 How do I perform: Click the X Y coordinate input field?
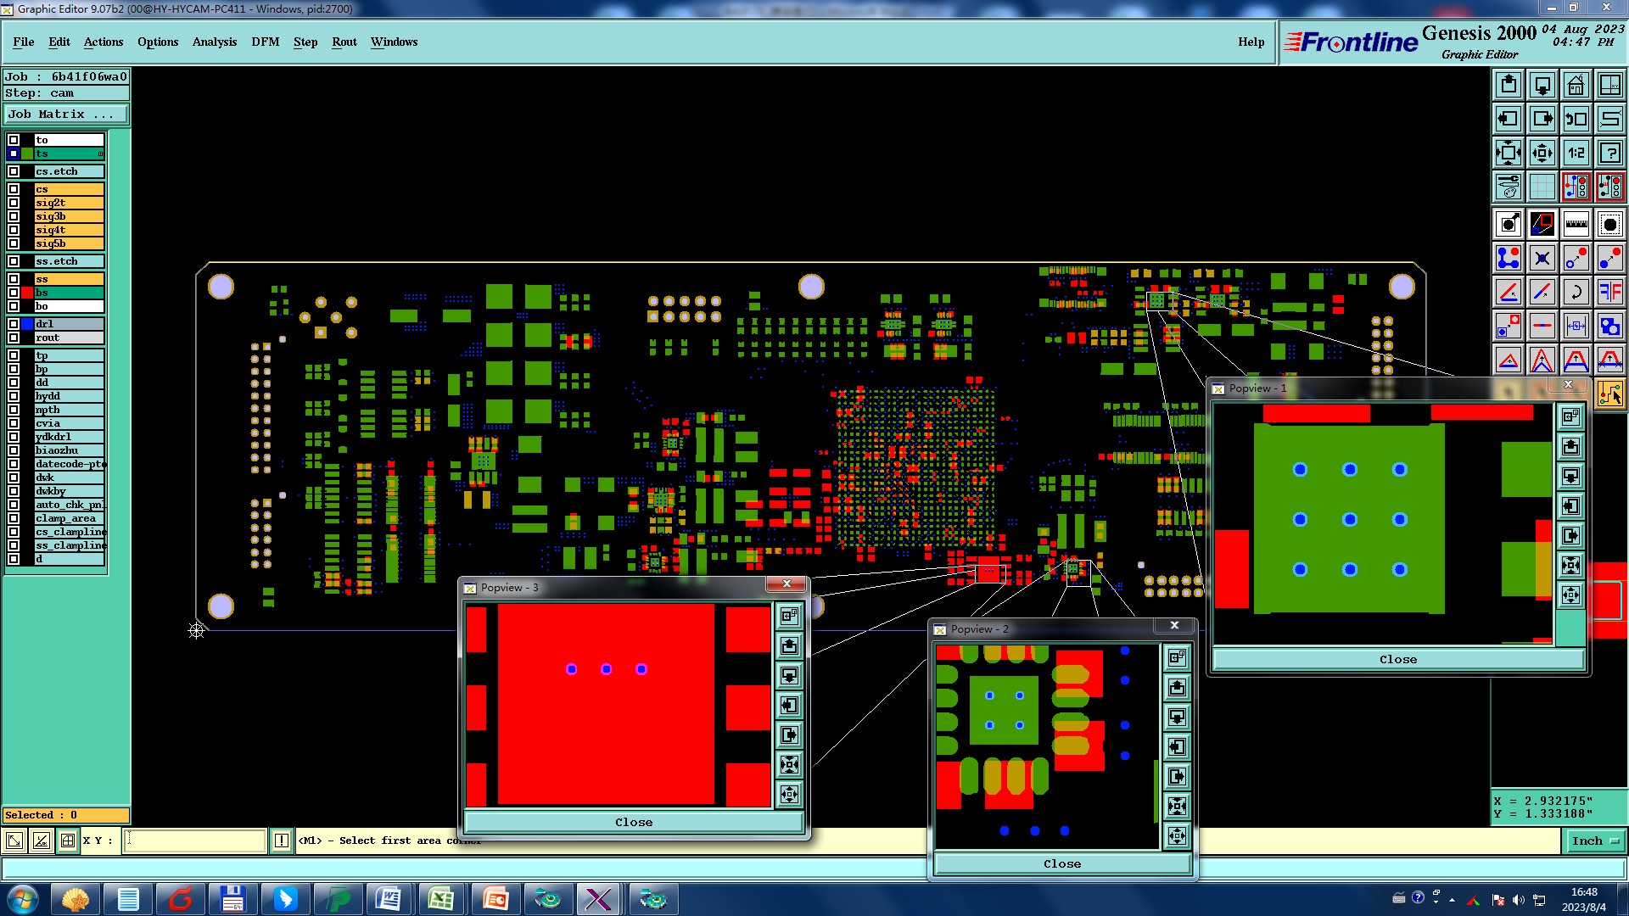[x=195, y=841]
